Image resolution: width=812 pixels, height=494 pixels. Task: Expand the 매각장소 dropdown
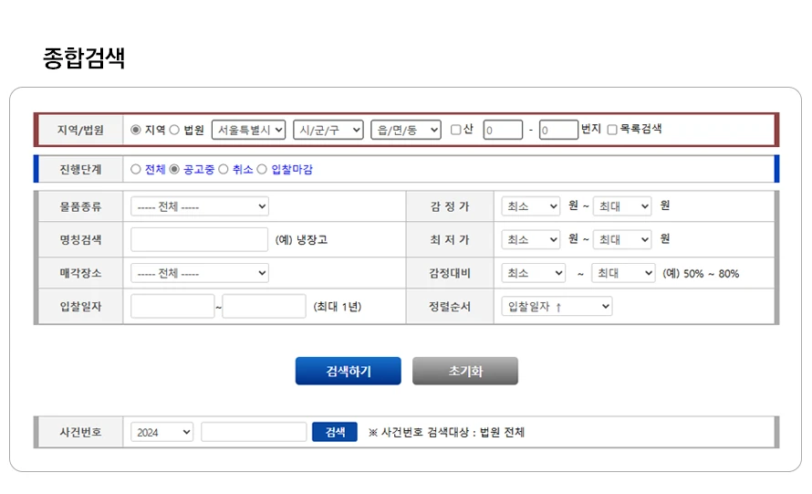[x=200, y=273]
